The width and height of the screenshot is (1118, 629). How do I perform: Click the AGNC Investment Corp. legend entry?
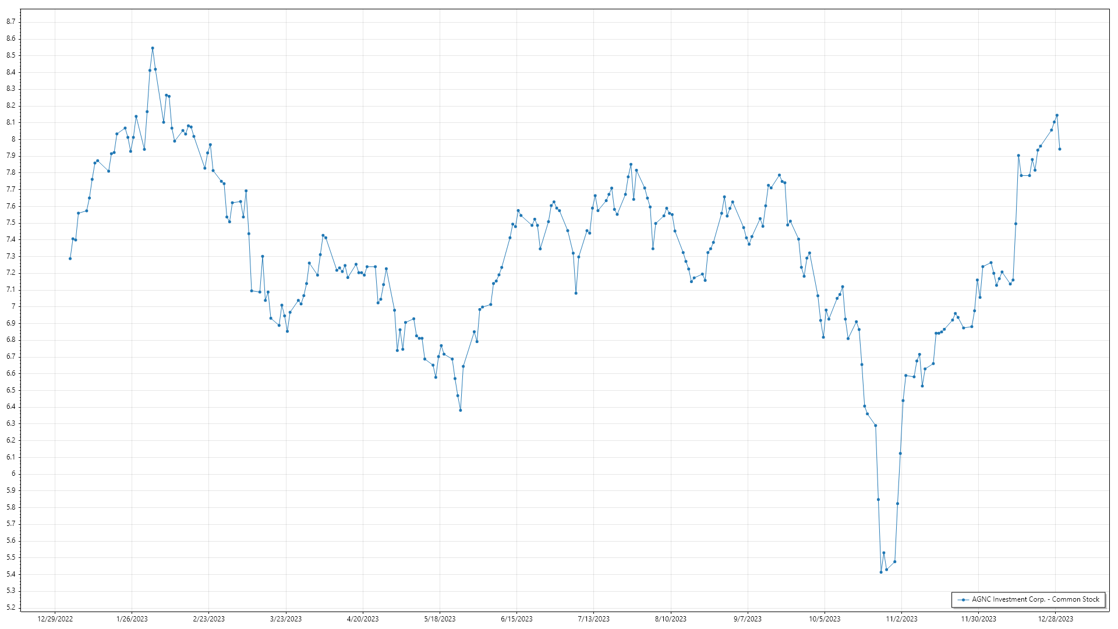[x=1035, y=599]
